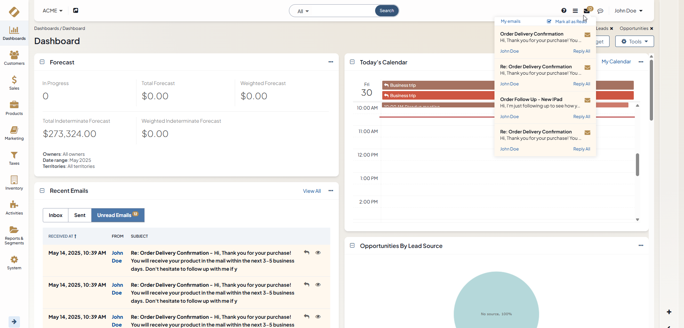Open the help question mark icon
Viewport: 684px width, 328px height.
click(564, 11)
